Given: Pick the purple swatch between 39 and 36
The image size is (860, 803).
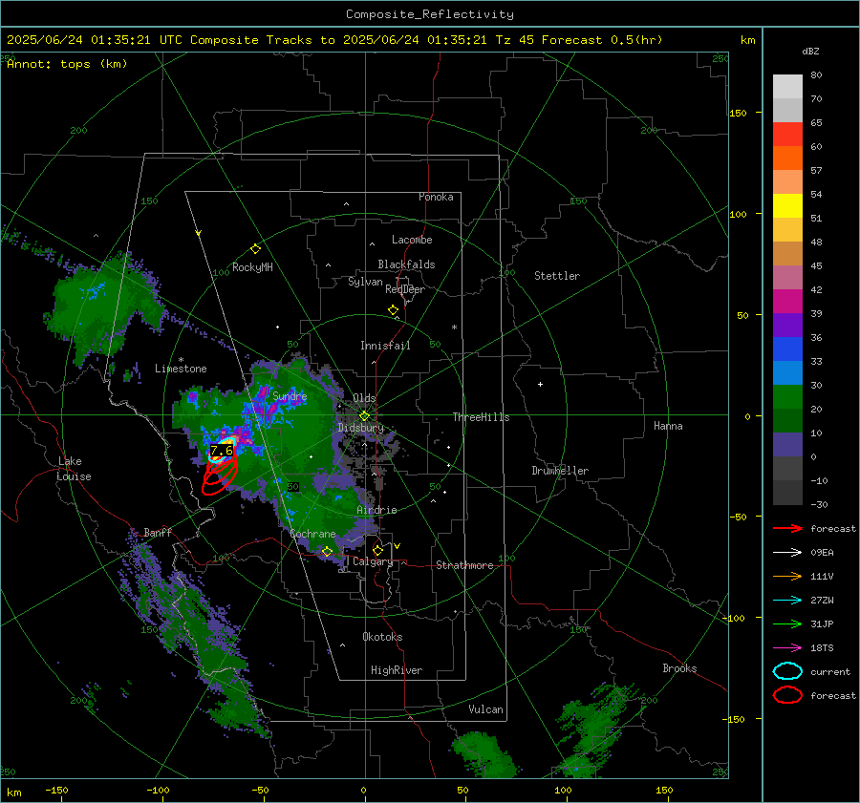Looking at the screenshot, I should [x=787, y=326].
